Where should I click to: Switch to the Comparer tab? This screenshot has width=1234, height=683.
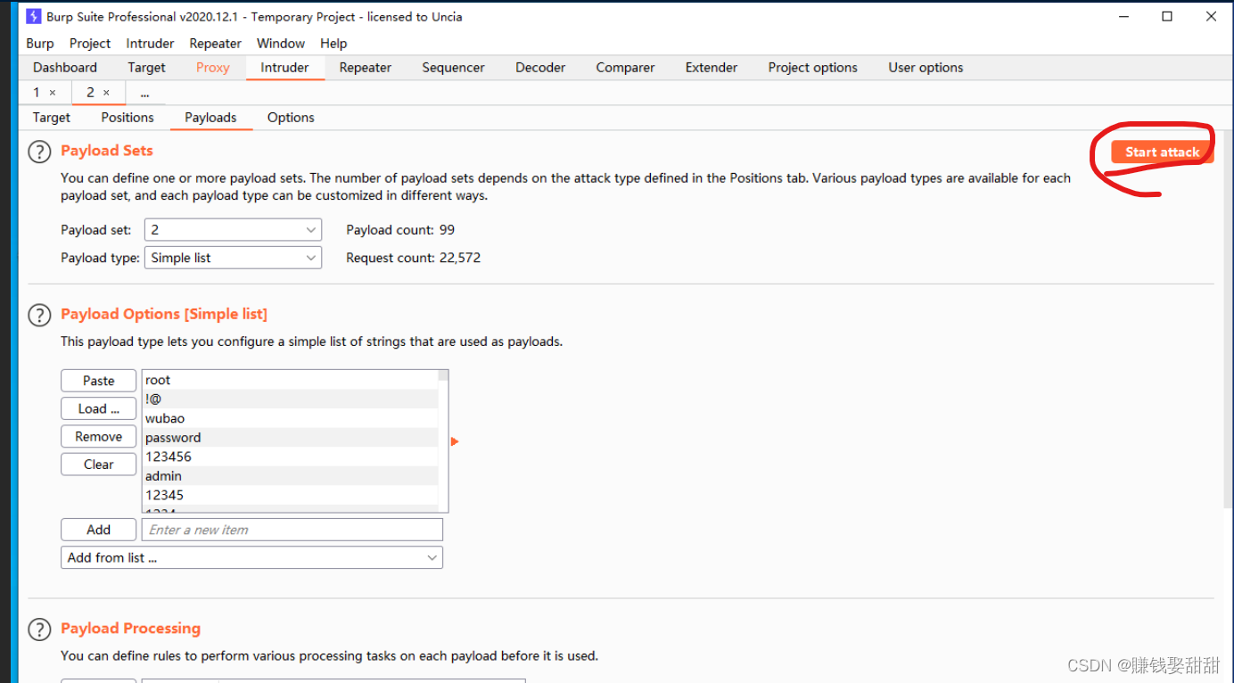tap(625, 68)
